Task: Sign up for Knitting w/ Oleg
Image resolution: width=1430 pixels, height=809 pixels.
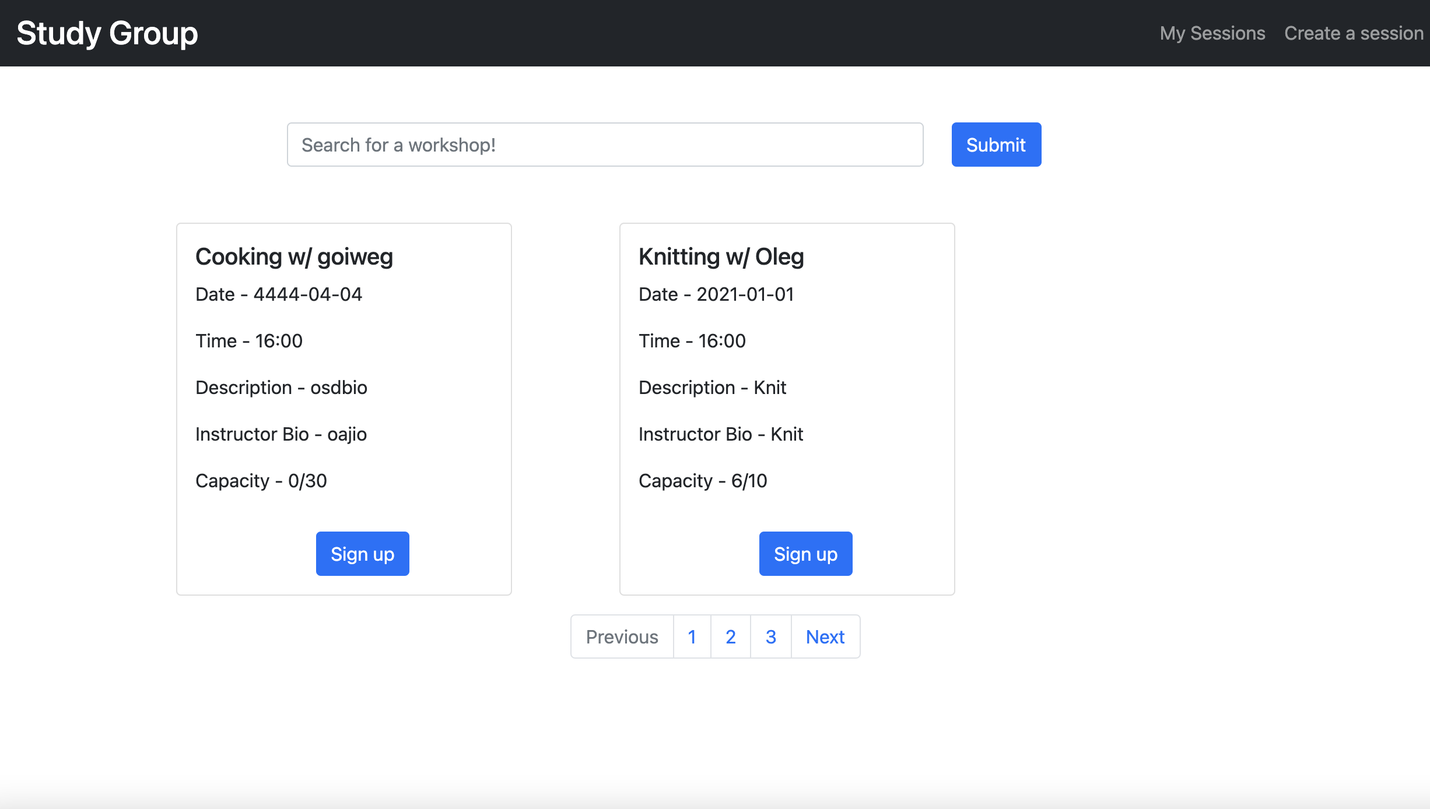Action: click(805, 554)
